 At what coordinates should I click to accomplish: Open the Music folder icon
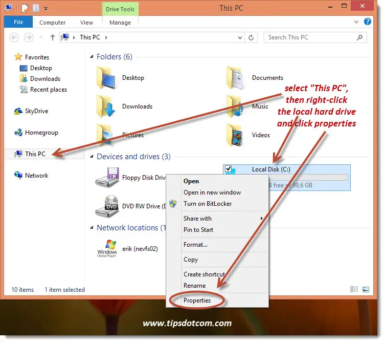click(x=235, y=106)
